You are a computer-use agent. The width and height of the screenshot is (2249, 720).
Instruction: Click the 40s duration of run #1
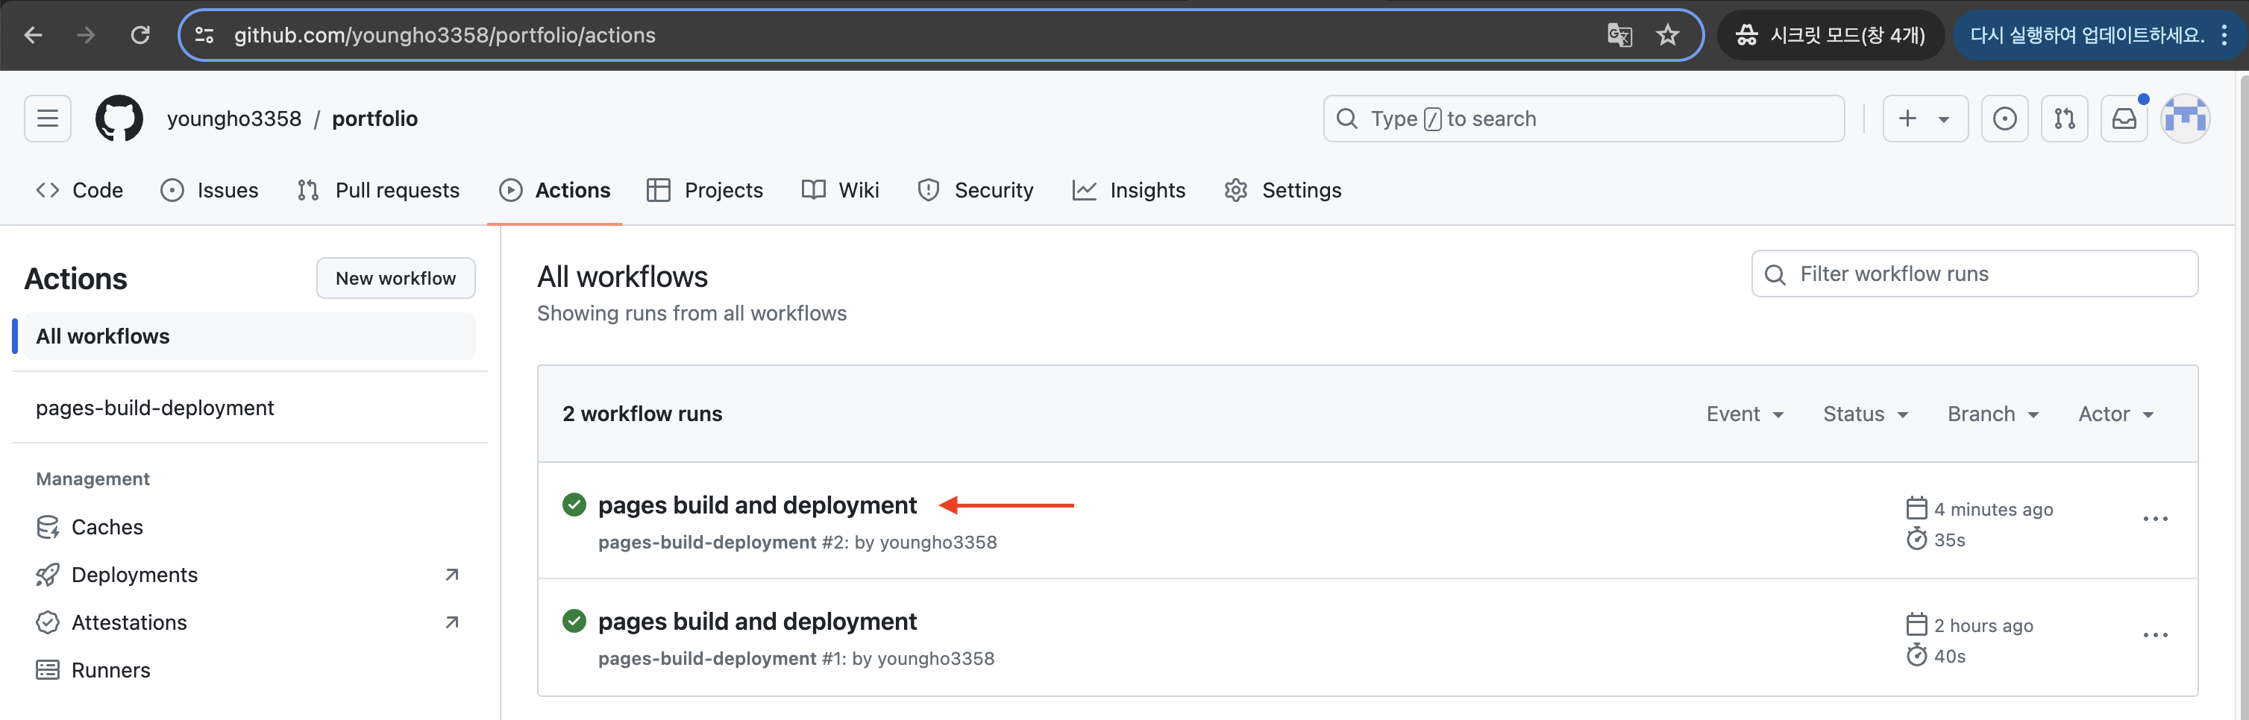(1948, 655)
